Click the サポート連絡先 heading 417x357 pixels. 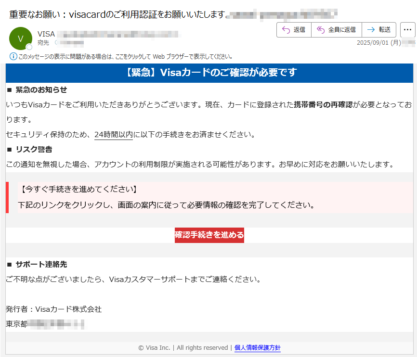pos(41,265)
